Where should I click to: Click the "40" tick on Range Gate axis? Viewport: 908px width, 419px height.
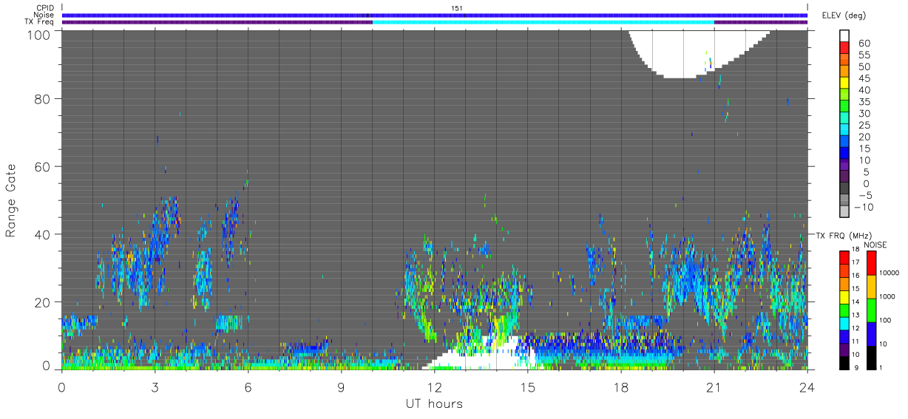pyautogui.click(x=41, y=234)
